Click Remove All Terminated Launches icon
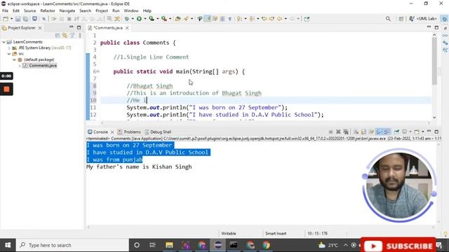The width and height of the screenshot is (449, 252). click(x=346, y=132)
